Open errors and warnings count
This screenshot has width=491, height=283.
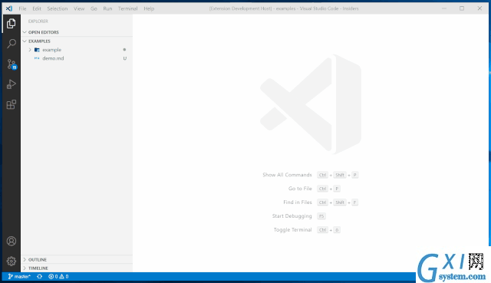pos(58,276)
